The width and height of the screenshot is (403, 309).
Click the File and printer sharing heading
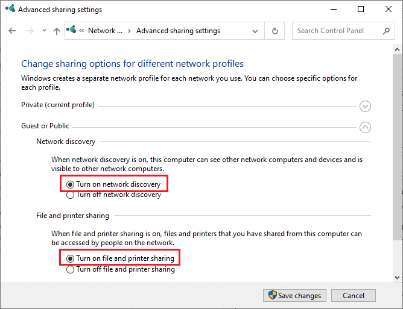[x=73, y=216]
